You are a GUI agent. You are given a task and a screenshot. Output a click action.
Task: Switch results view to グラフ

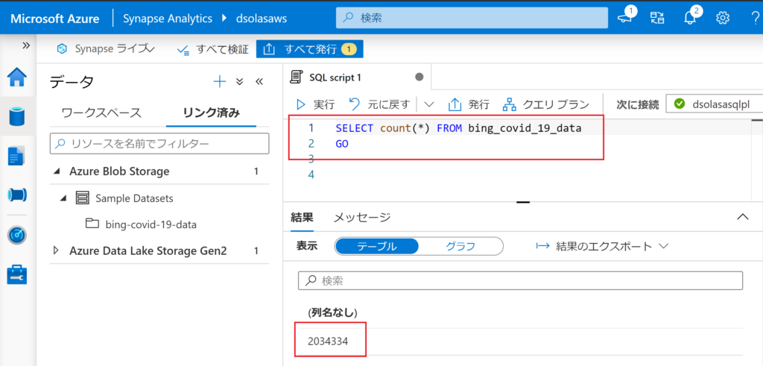460,246
